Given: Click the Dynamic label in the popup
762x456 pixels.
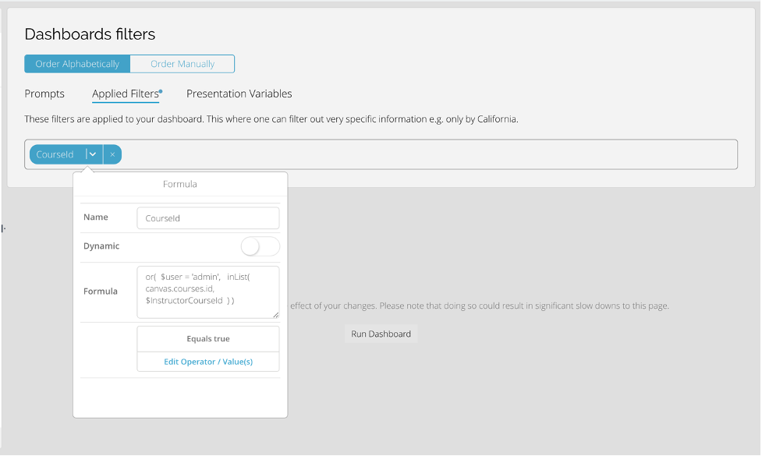Looking at the screenshot, I should click(101, 246).
